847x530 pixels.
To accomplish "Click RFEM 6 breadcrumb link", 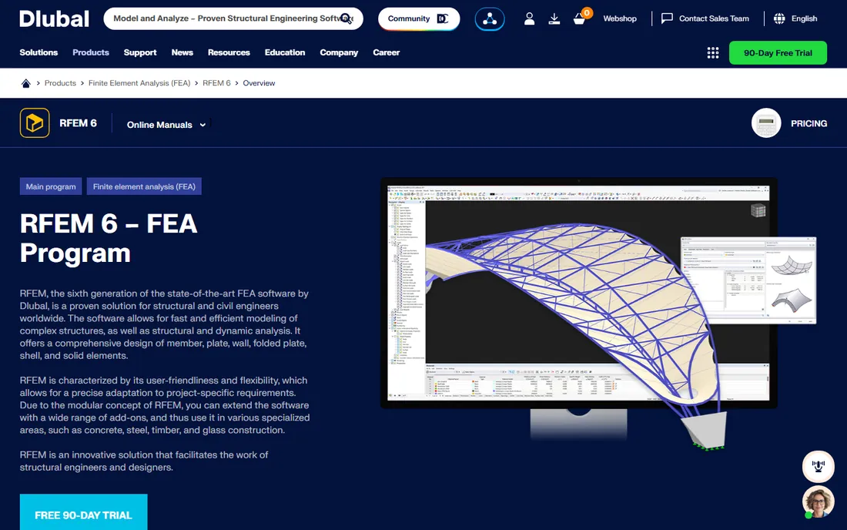I will tap(216, 83).
